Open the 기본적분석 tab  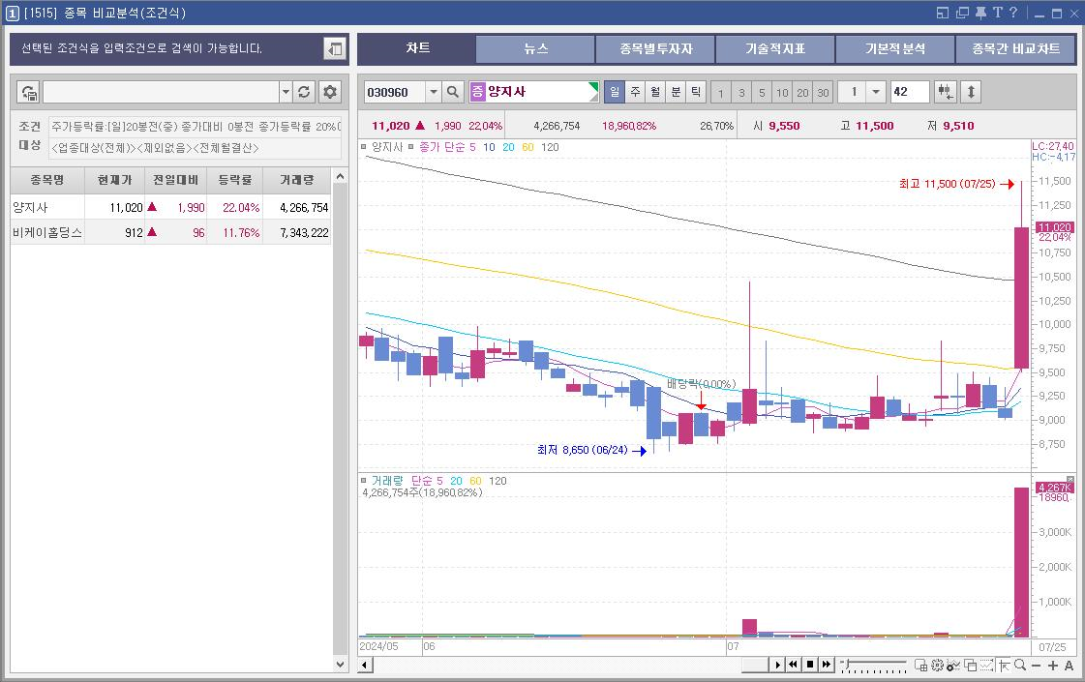[x=894, y=49]
